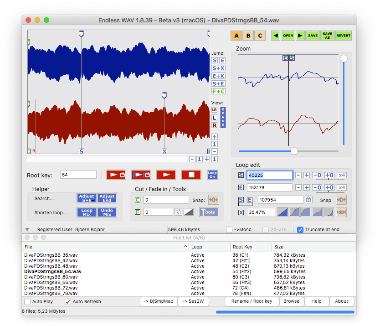The width and height of the screenshot is (380, 326).
Task: Go to next file arrow
Action: pos(300,36)
